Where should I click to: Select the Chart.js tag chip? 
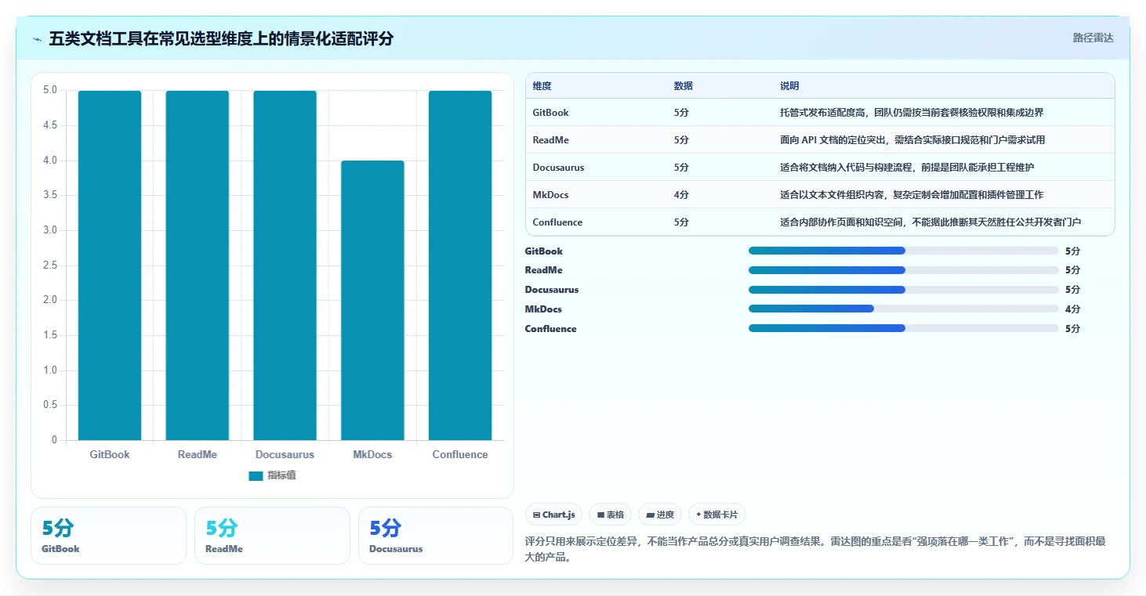(x=553, y=515)
